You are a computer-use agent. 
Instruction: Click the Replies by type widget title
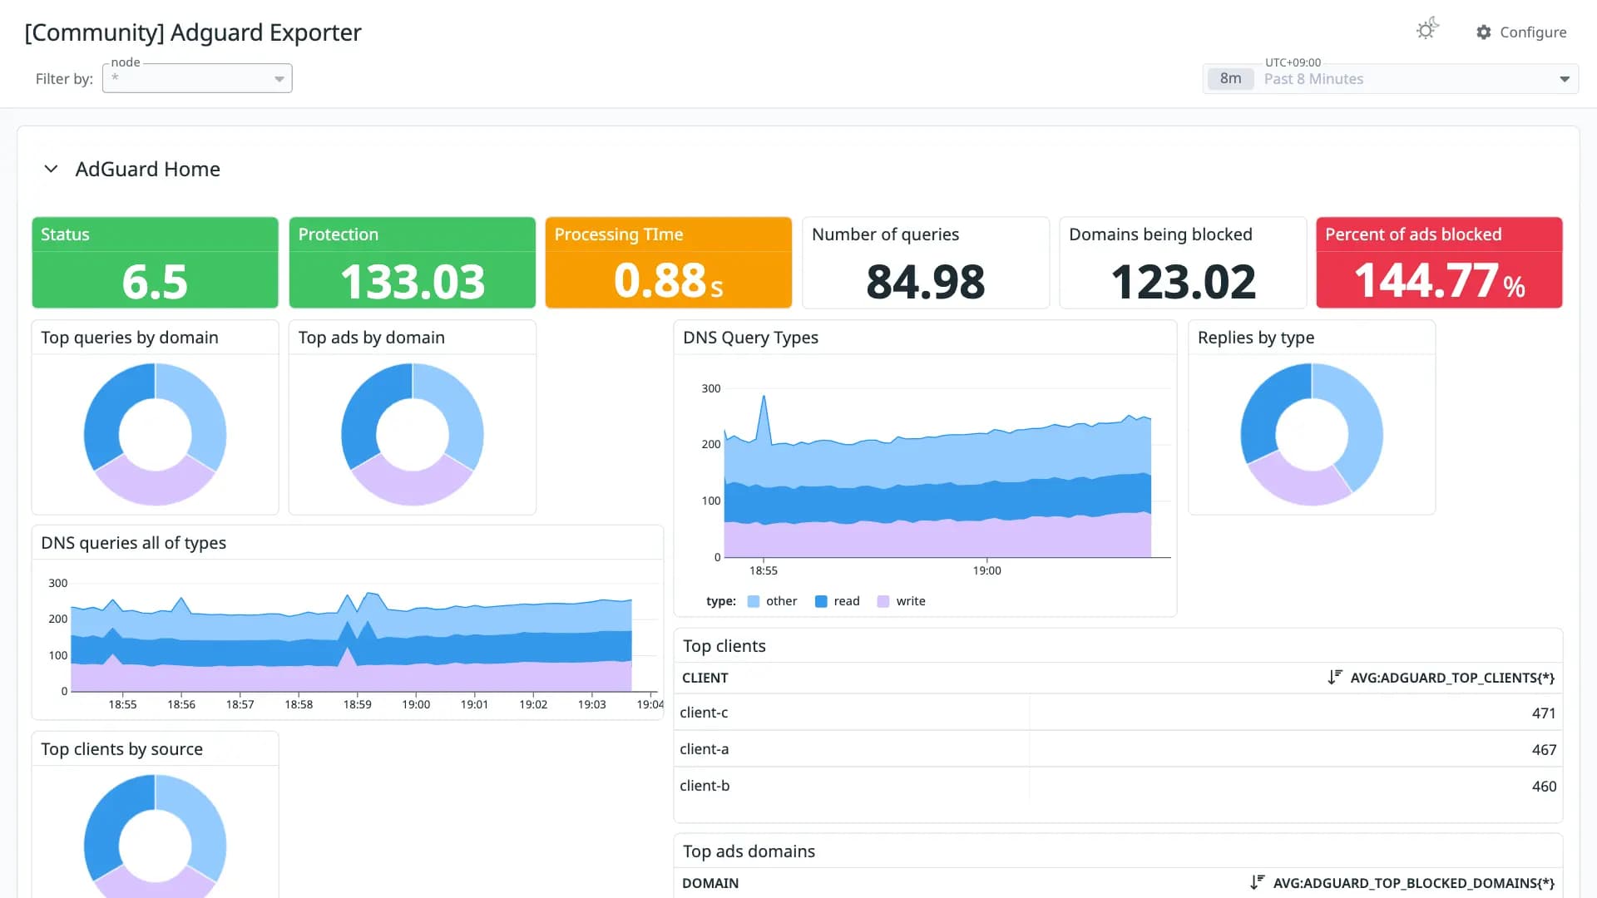[x=1256, y=338]
